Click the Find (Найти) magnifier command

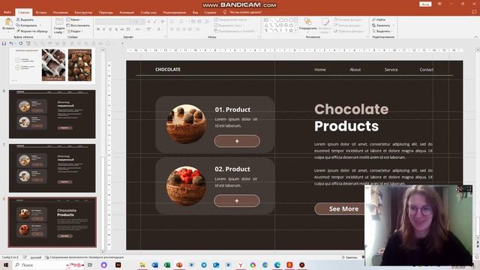point(379,19)
